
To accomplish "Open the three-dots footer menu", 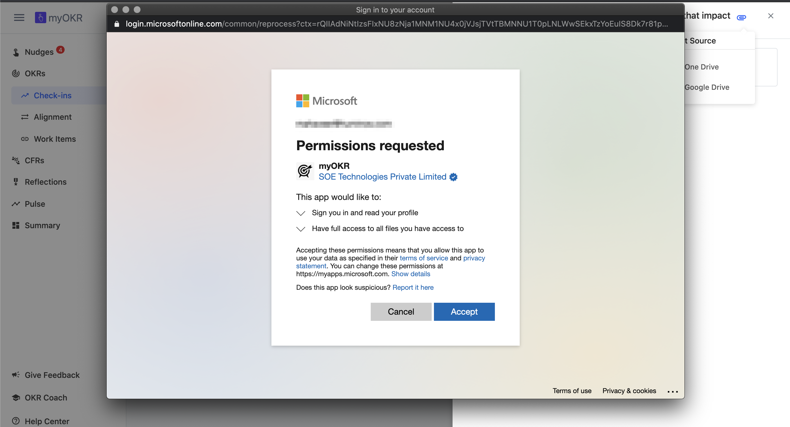I will click(x=672, y=391).
